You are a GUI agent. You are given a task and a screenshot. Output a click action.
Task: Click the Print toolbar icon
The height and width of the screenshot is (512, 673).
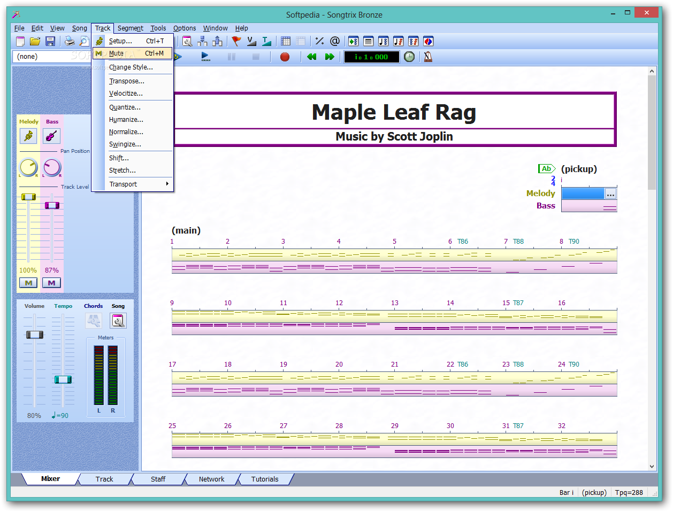click(x=70, y=41)
